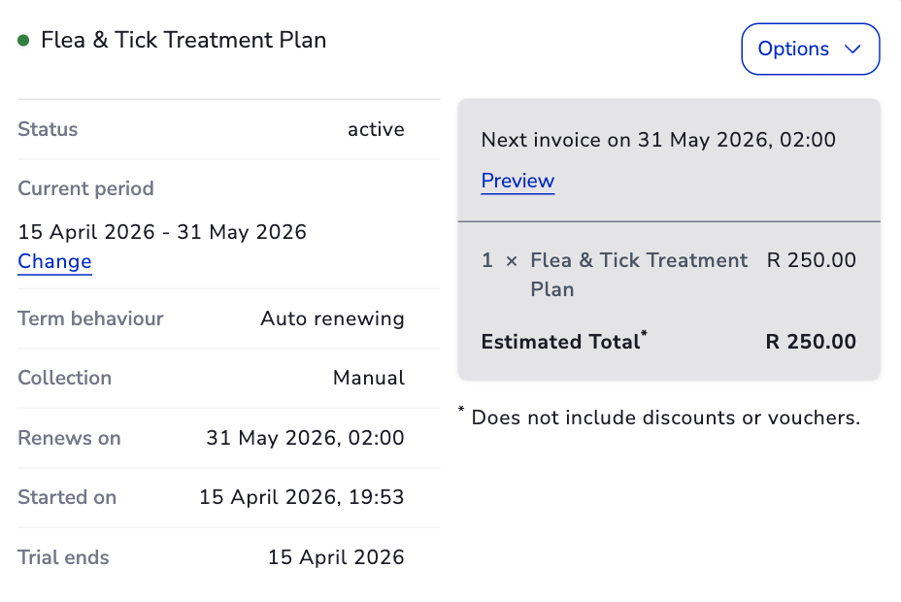Click the Trial ends date value
This screenshot has width=901, height=602.
[x=336, y=557]
